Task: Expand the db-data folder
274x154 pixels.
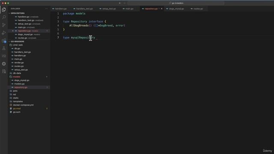Action: tap(17, 73)
